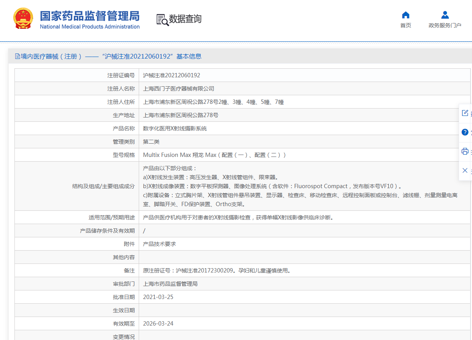Open the 政务服务门户 link text
This screenshot has height=340, width=472.
[445, 25]
